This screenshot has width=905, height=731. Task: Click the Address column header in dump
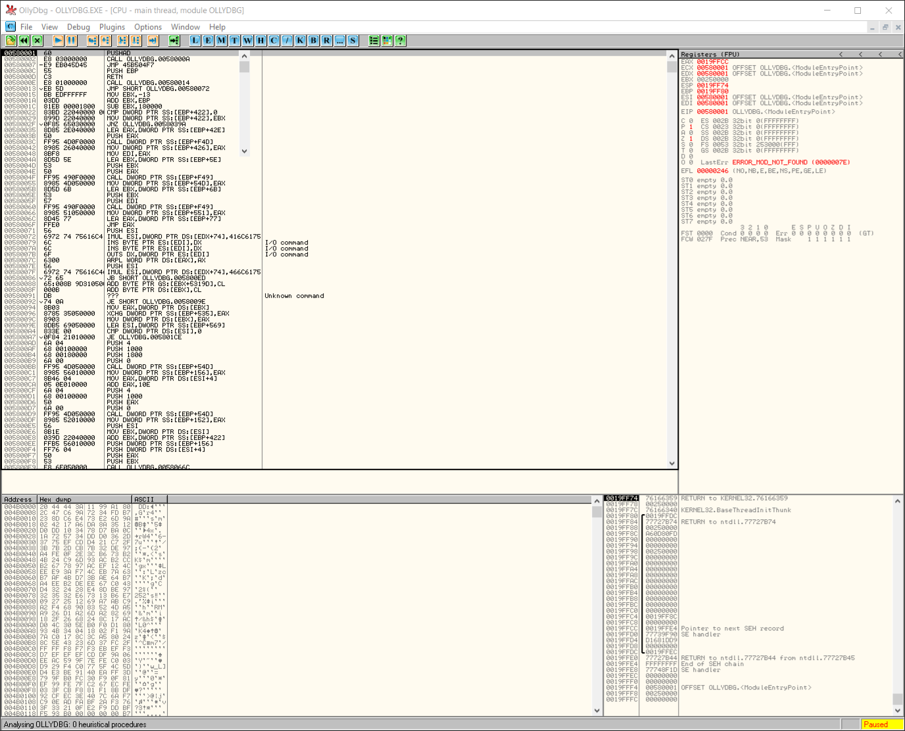20,500
